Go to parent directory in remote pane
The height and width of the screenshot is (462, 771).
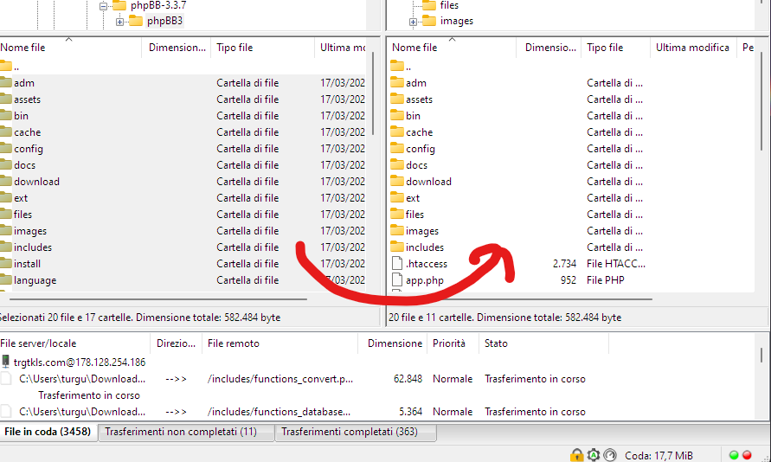pyautogui.click(x=408, y=67)
